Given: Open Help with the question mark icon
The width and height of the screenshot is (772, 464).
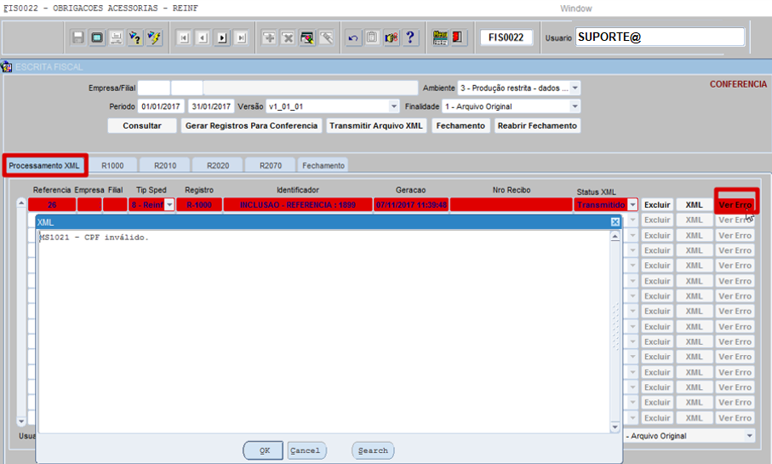Looking at the screenshot, I should click(x=410, y=37).
